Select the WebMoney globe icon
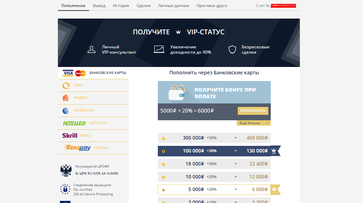This screenshot has height=203, width=363. pos(66,111)
